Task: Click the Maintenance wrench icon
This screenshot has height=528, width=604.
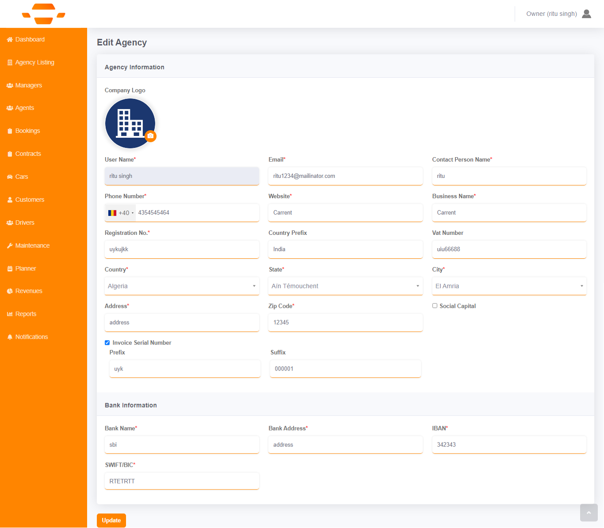Action: coord(10,246)
